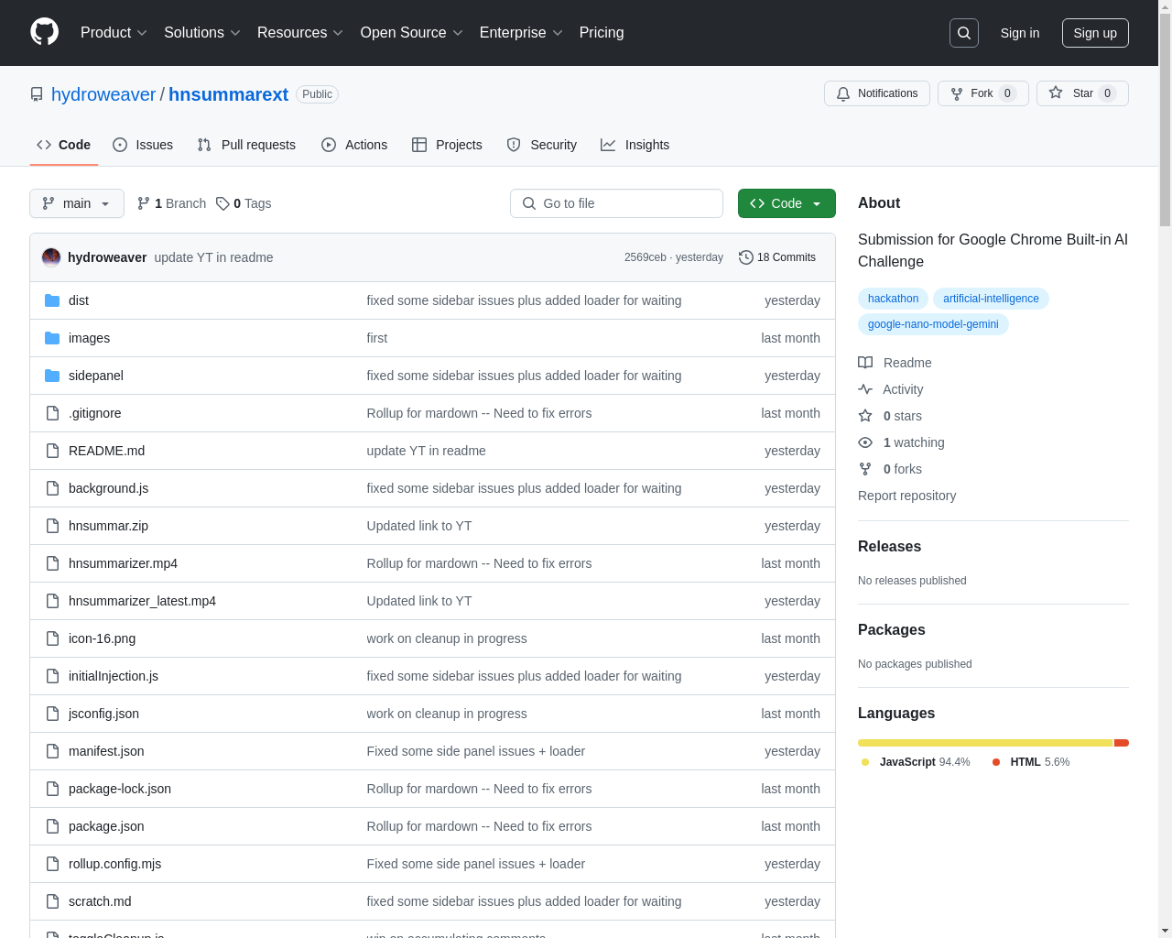1172x938 pixels.
Task: Click the commit history clock icon
Action: point(746,257)
